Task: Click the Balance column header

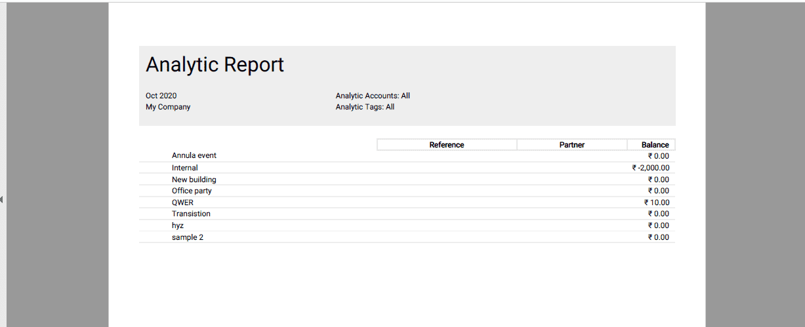Action: click(x=655, y=145)
